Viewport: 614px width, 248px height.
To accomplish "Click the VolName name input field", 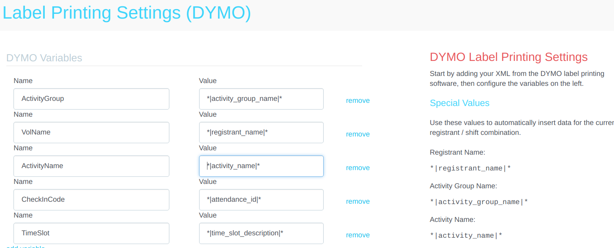I will (x=91, y=133).
